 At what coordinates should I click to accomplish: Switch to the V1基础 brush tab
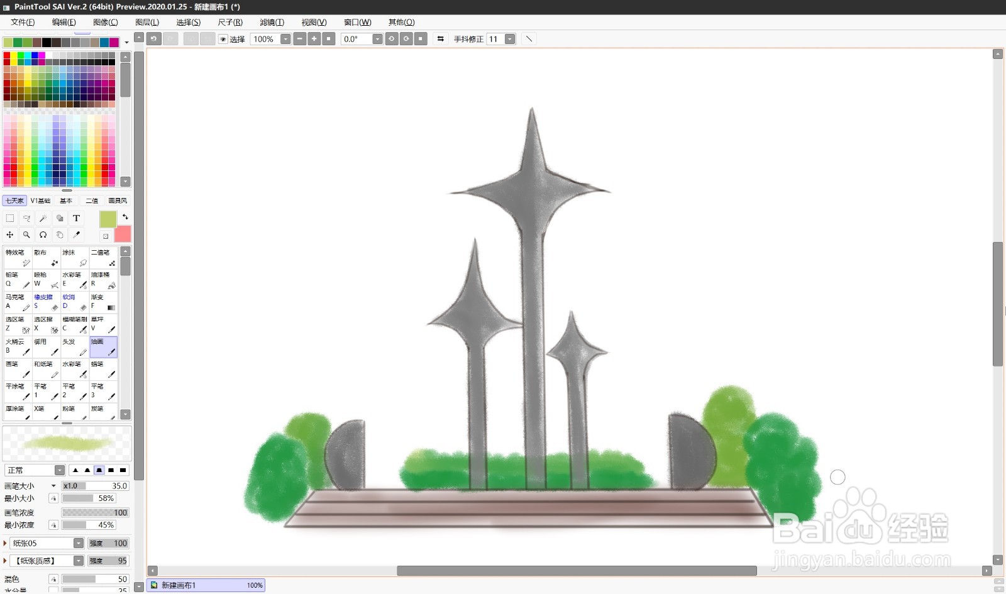tap(41, 201)
